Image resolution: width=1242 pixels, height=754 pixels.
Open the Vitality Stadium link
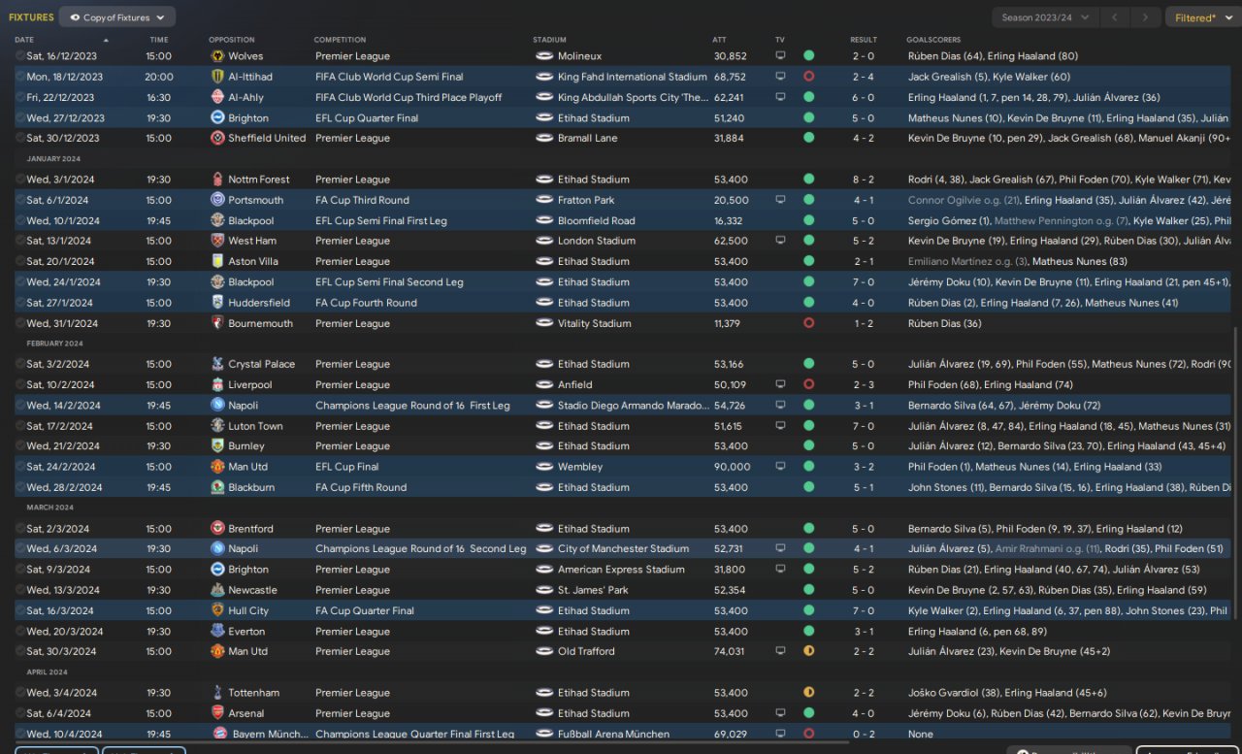click(594, 323)
